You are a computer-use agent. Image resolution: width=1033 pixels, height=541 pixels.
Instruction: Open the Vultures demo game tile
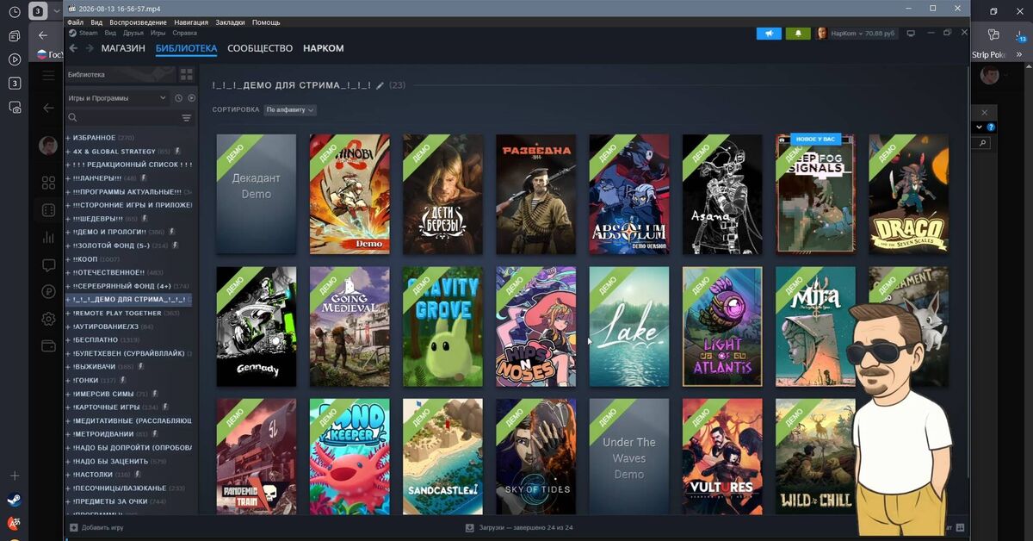click(x=722, y=457)
